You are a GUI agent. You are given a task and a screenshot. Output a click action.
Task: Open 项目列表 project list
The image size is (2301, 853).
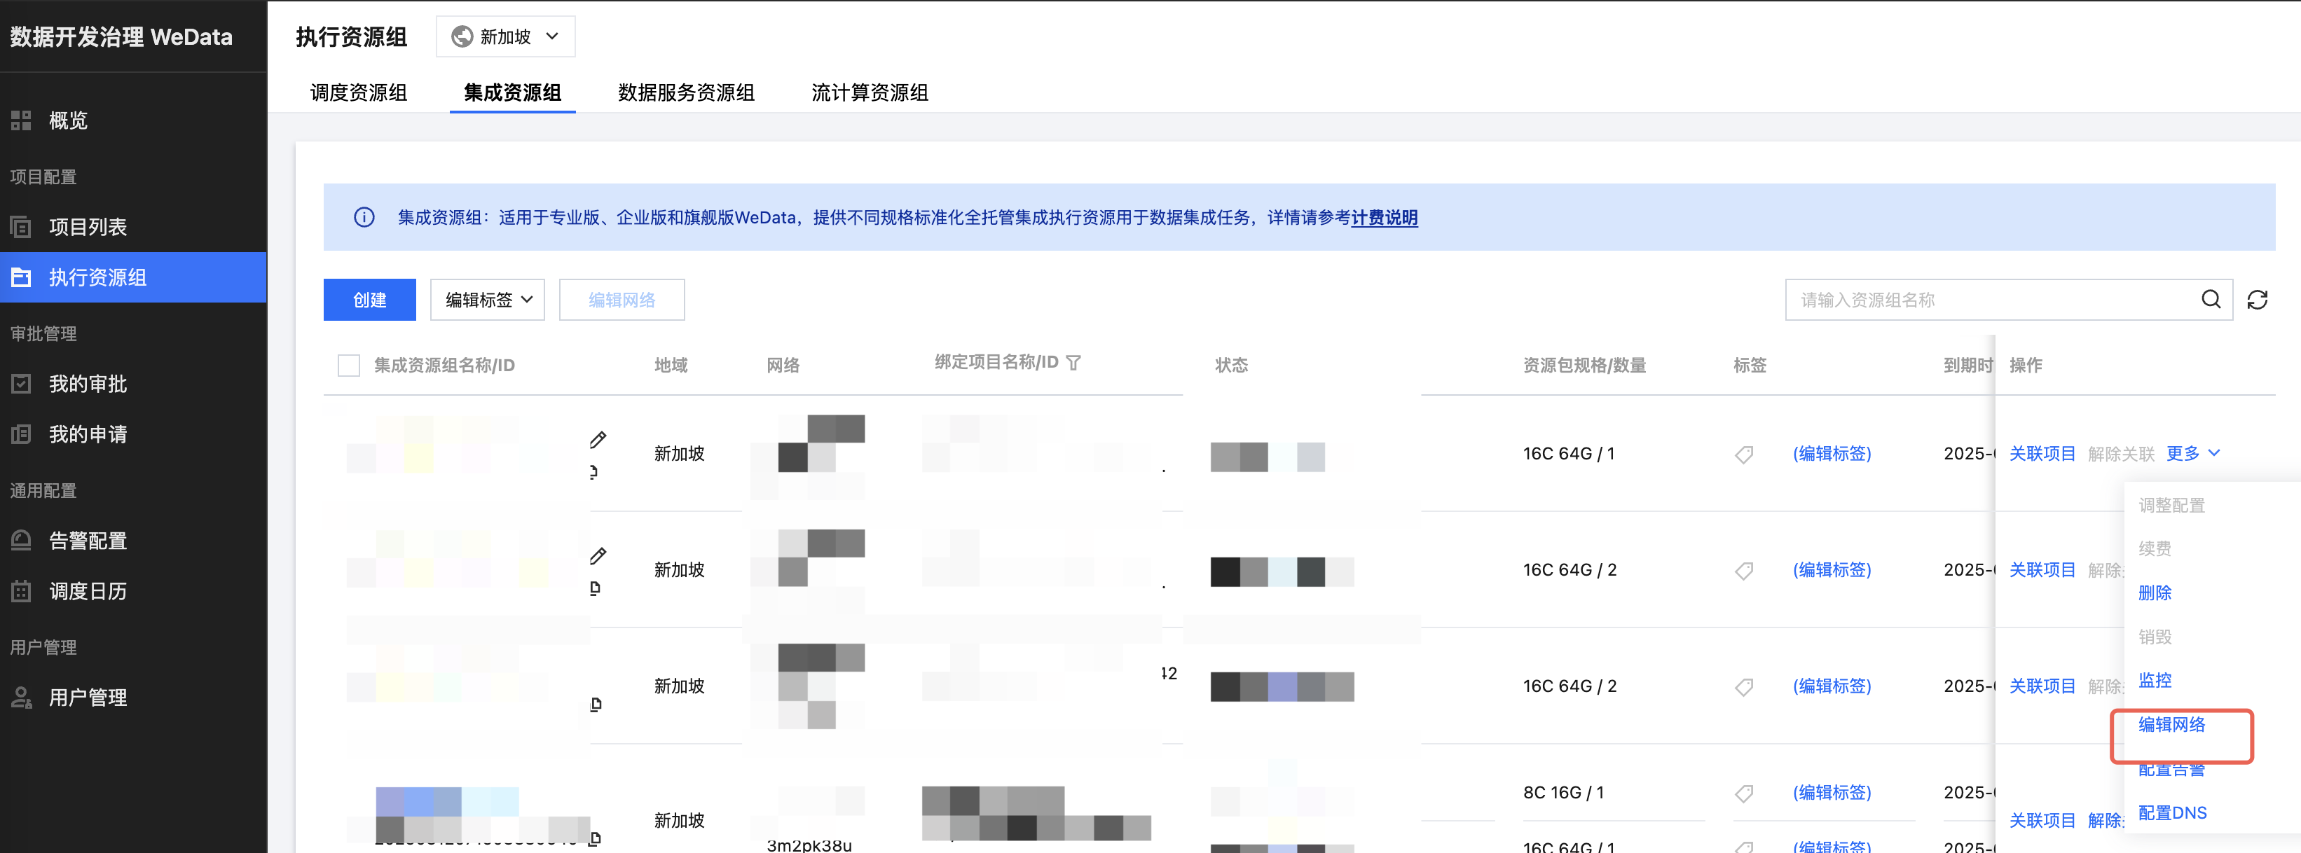tap(88, 227)
